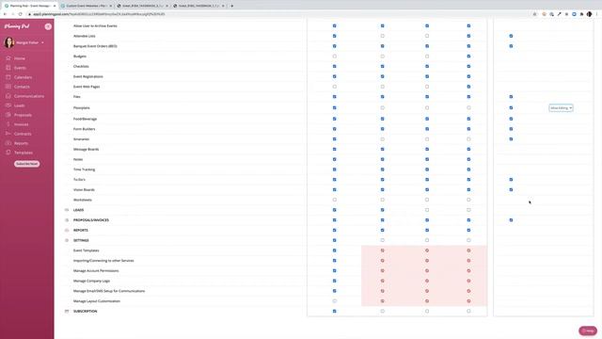Uncheck the first-column Manage Company Logo checkbox
The width and height of the screenshot is (602, 339).
[x=335, y=281]
